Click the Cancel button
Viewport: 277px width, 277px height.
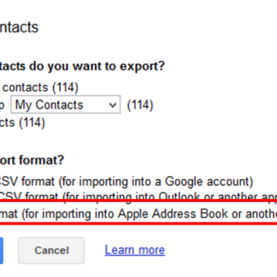coord(51,250)
